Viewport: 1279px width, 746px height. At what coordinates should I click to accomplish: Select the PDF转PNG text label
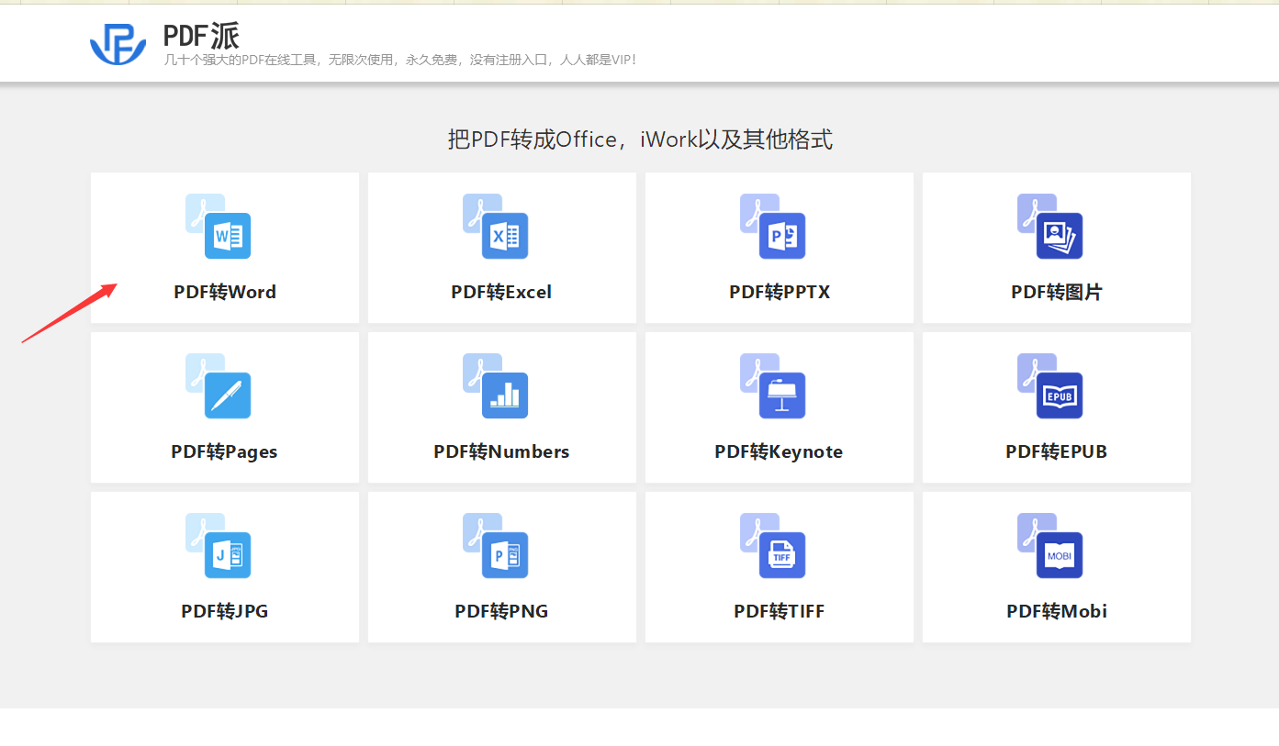501,611
